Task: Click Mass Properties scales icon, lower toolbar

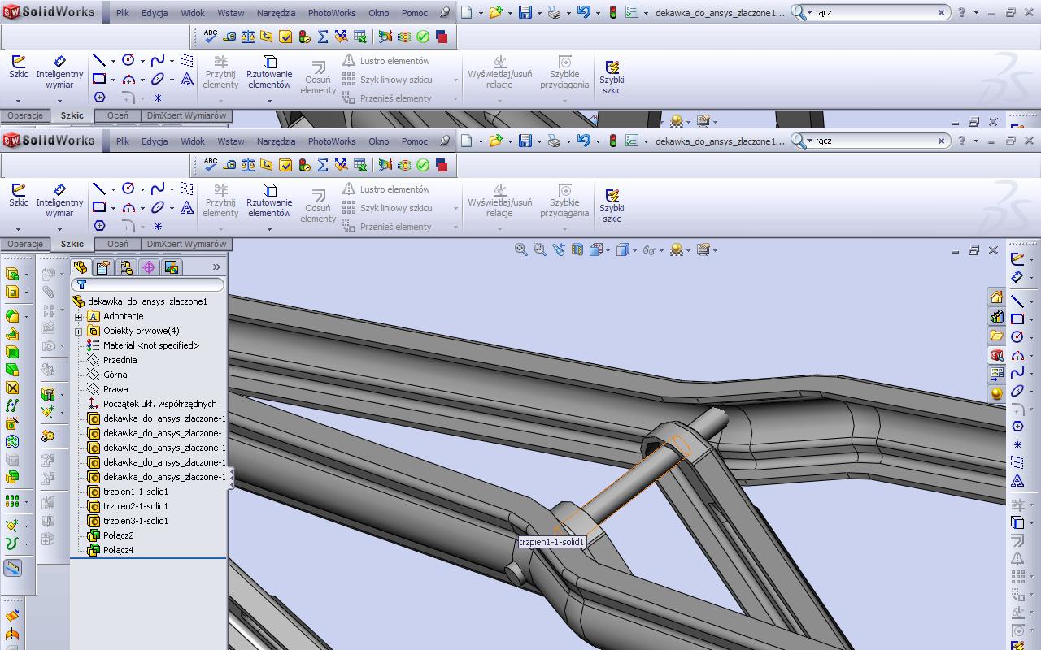Action: click(247, 165)
